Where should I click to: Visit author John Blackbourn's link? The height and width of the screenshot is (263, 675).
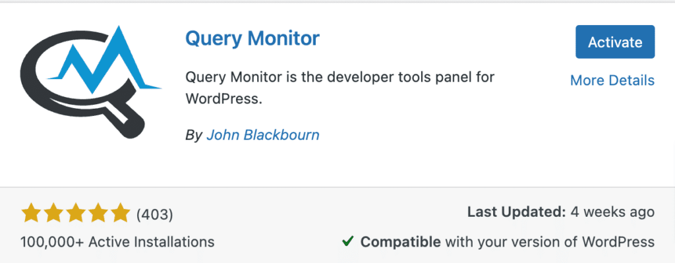click(x=263, y=134)
